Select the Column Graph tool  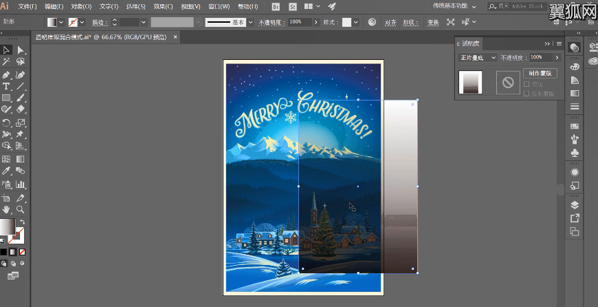(20, 184)
